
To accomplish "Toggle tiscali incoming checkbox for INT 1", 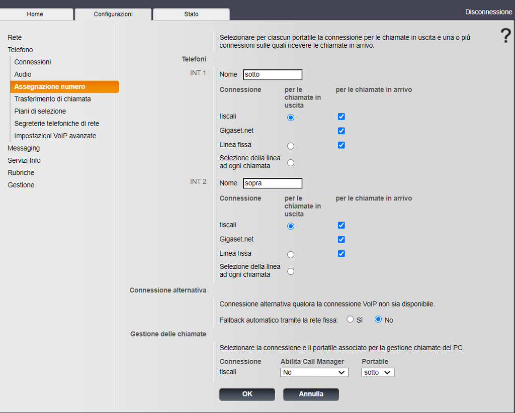I will tap(341, 117).
